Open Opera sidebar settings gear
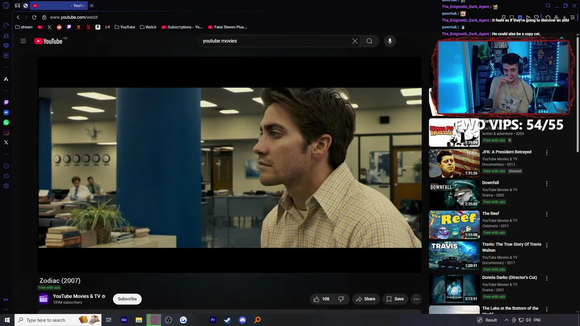The width and height of the screenshot is (580, 326). [x=6, y=186]
